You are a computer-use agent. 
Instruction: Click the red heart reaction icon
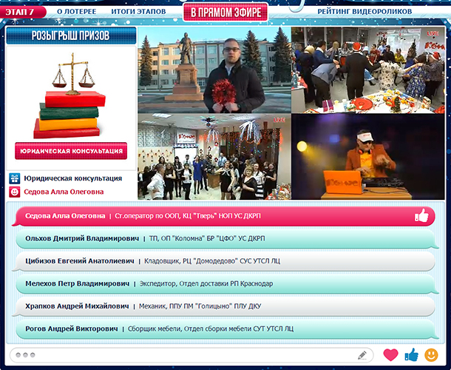click(x=390, y=354)
